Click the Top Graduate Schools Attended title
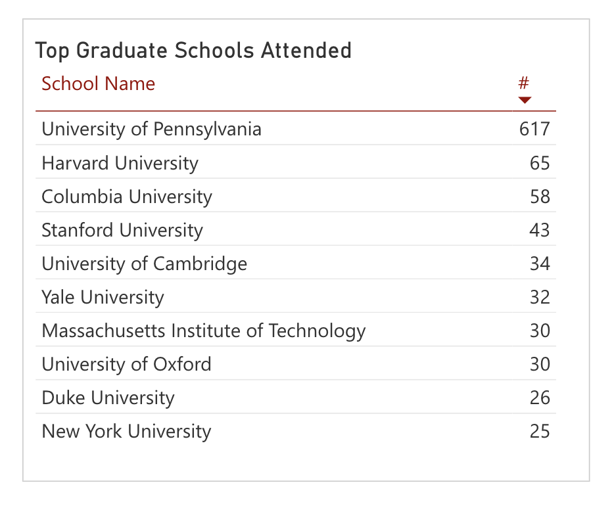The width and height of the screenshot is (614, 506). coord(193,51)
